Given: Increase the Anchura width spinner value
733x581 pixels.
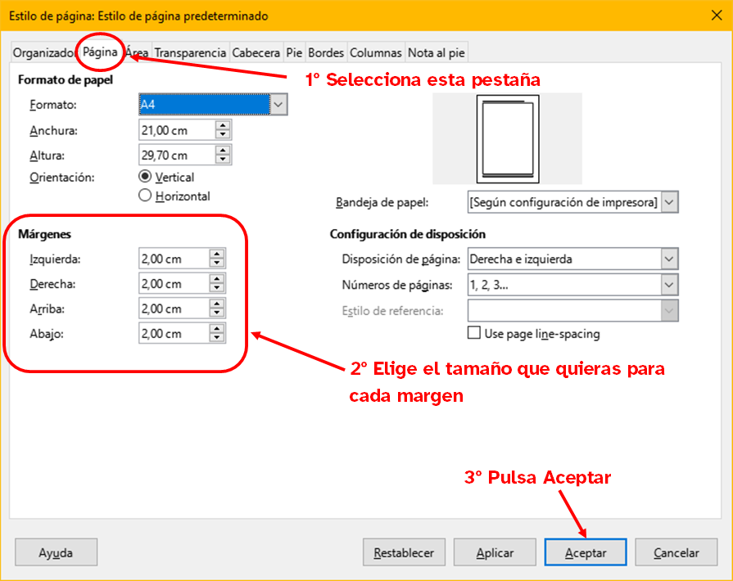Looking at the screenshot, I should pyautogui.click(x=222, y=125).
